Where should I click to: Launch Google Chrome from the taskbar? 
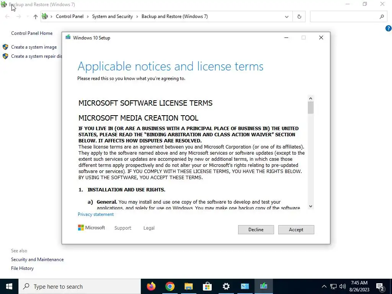(170, 286)
